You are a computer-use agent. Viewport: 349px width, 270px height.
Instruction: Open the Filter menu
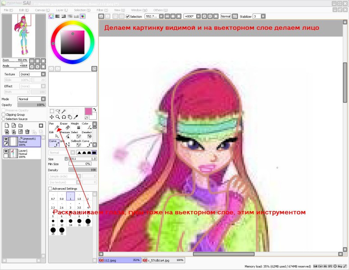click(102, 10)
